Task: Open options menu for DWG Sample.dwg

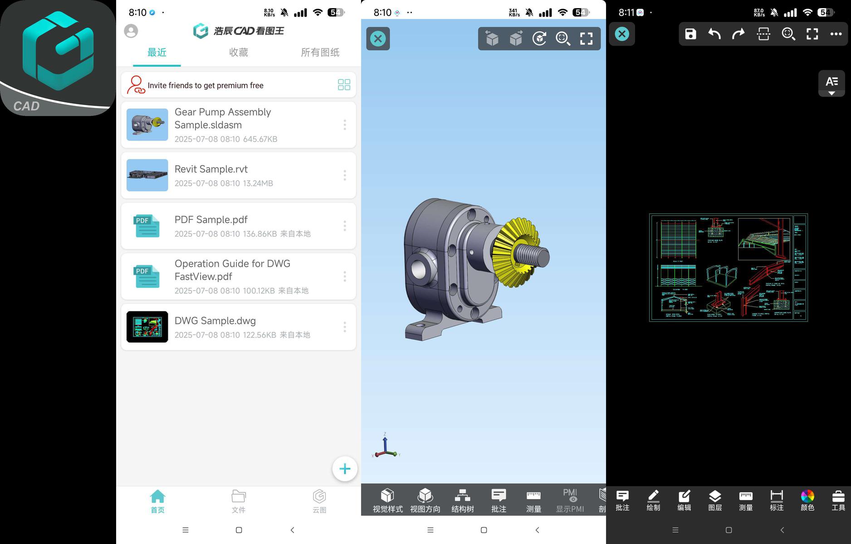Action: pos(345,327)
